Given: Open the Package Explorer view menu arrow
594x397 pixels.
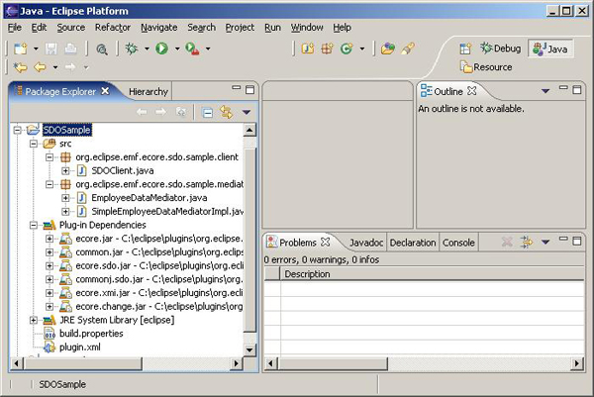Looking at the screenshot, I should coord(247,112).
